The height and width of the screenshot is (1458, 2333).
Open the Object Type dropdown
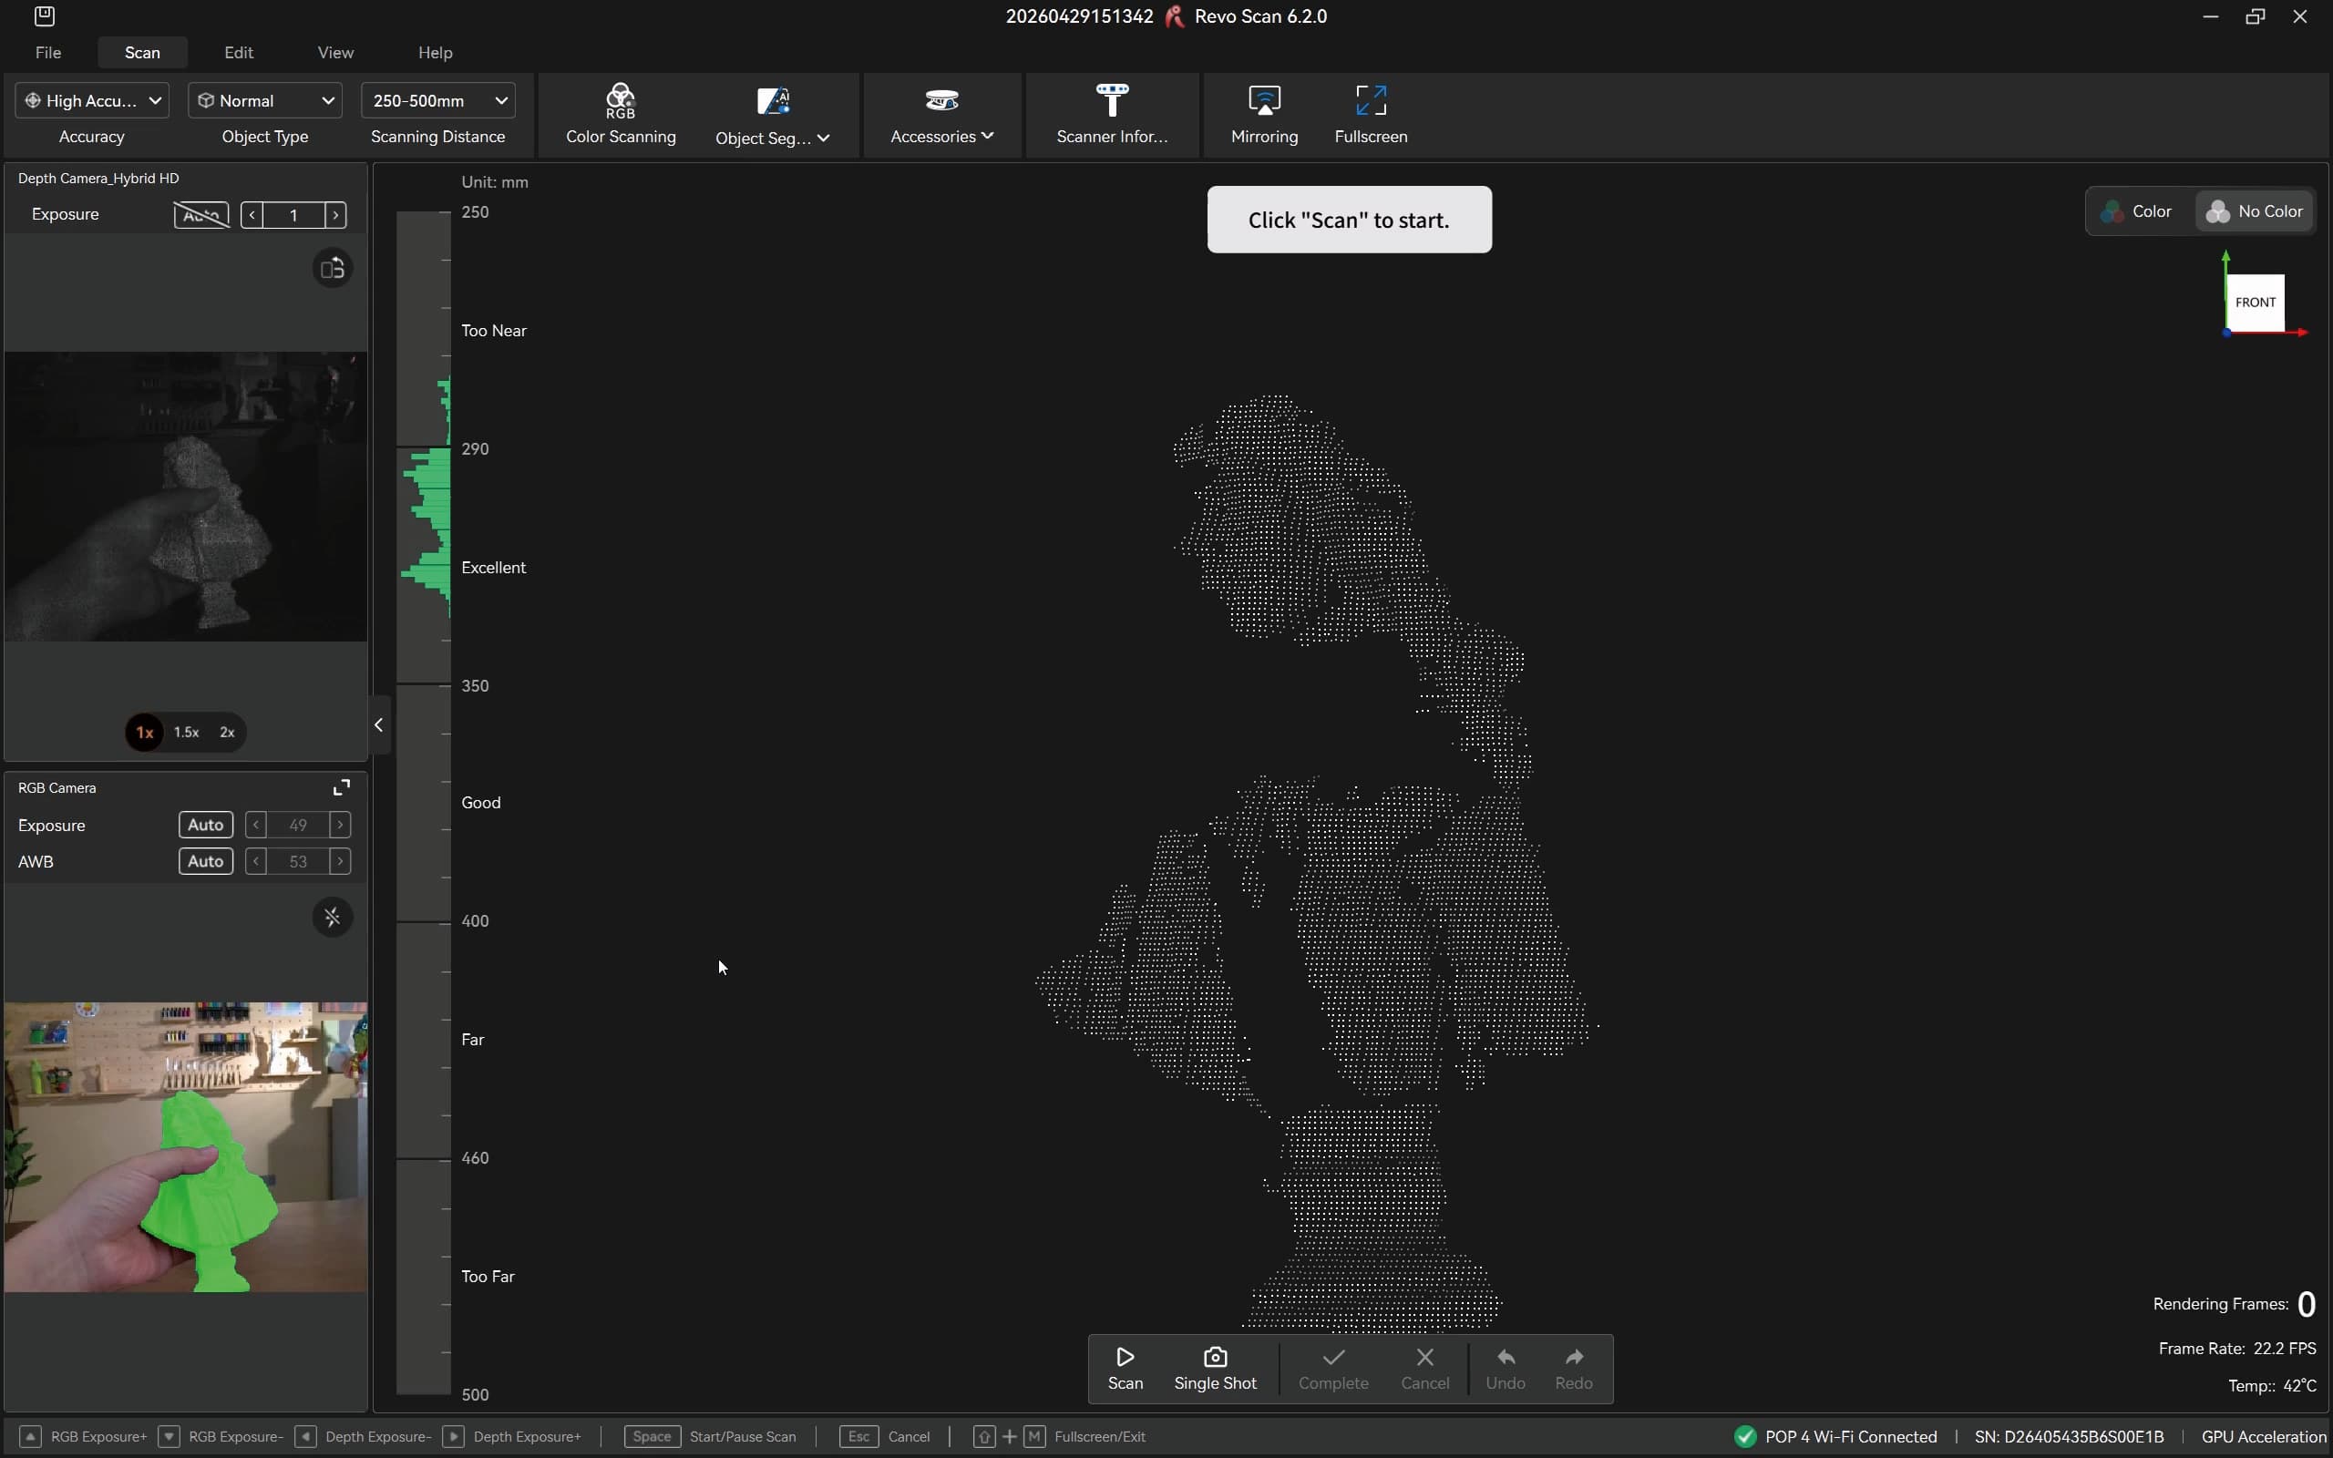(265, 100)
